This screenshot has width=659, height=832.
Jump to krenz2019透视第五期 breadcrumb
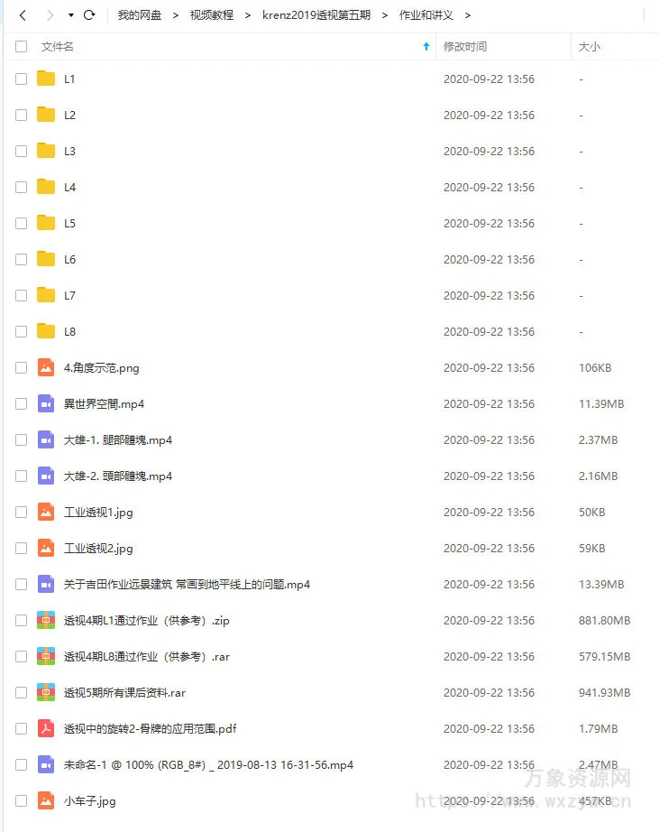(316, 14)
